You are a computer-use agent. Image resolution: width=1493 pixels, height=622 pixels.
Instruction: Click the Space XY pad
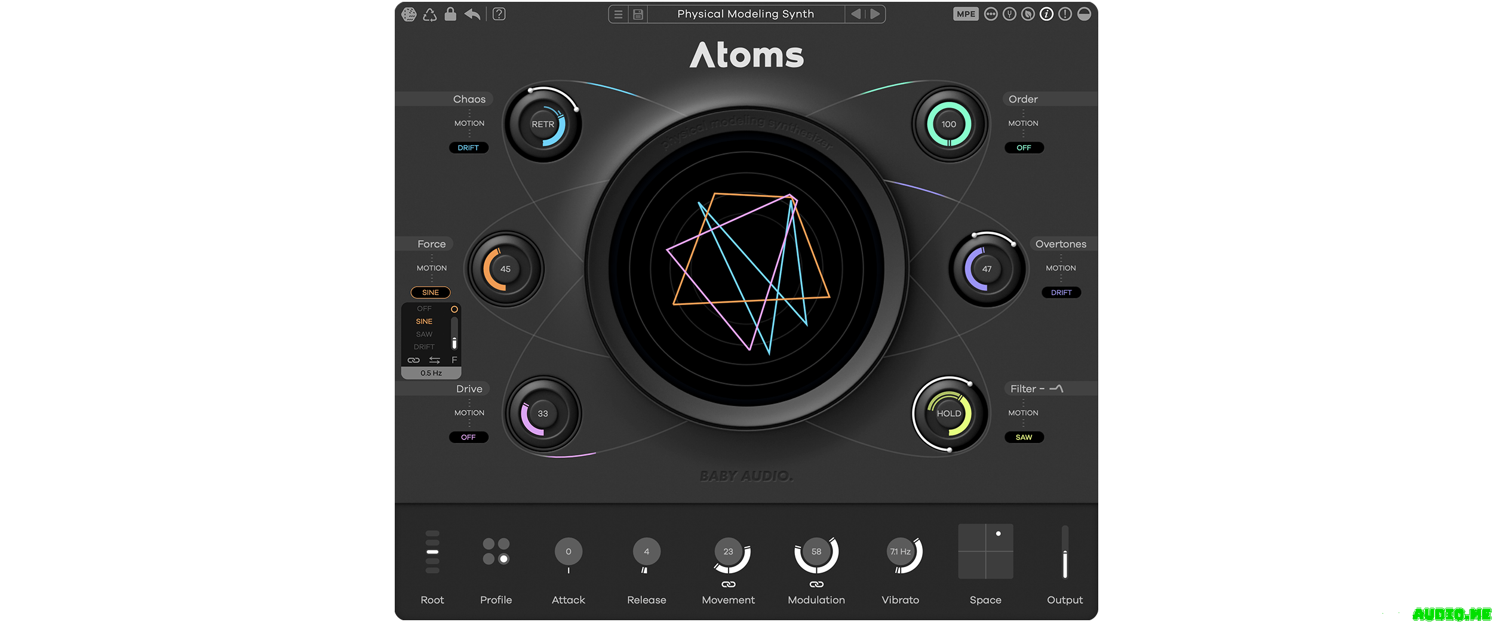coord(985,552)
